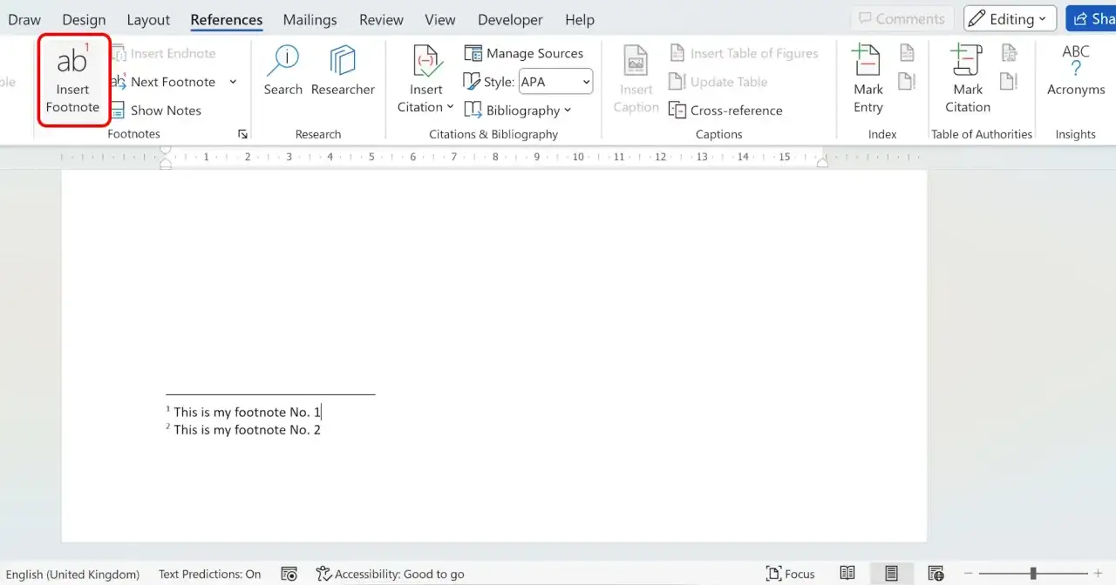Click the Comments button
The image size is (1116, 585).
pyautogui.click(x=902, y=18)
